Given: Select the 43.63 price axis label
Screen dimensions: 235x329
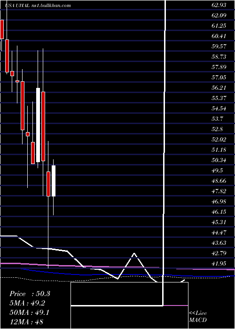Looking at the screenshot, I should [219, 243].
